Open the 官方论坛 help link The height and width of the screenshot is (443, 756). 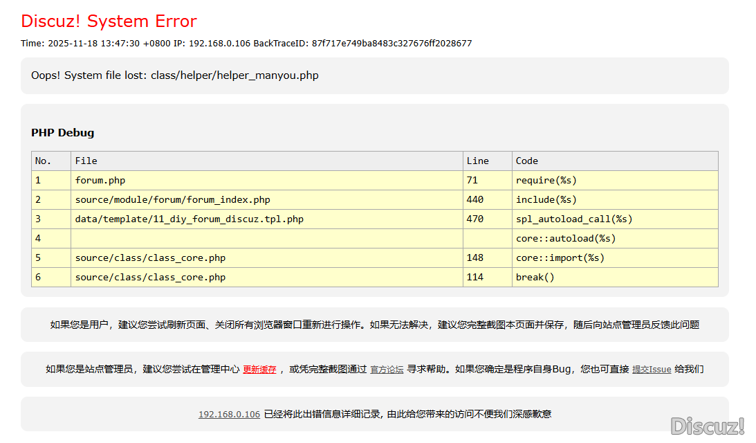click(x=387, y=370)
